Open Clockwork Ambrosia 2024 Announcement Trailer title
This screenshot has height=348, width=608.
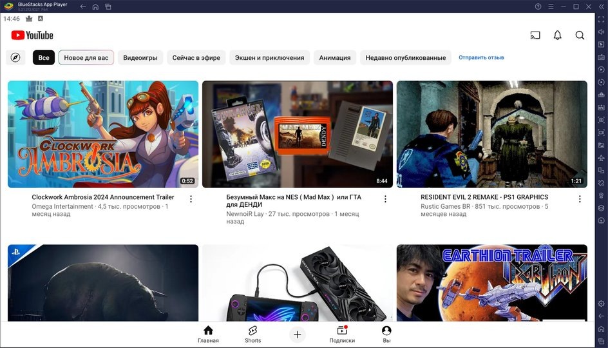click(103, 197)
